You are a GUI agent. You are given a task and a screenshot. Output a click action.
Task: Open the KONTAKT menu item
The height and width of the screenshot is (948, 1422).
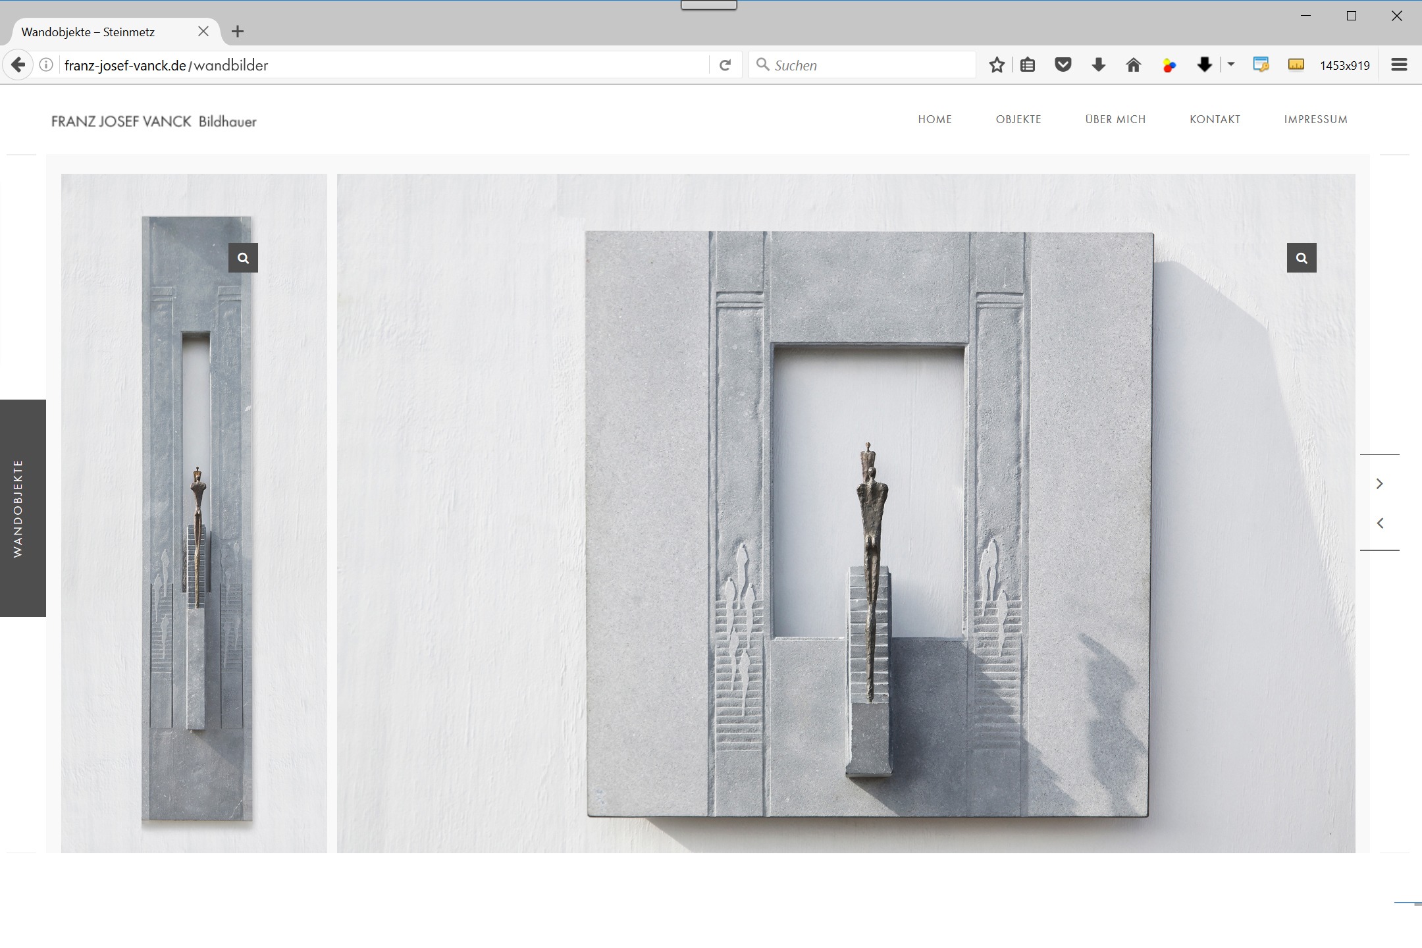coord(1215,119)
